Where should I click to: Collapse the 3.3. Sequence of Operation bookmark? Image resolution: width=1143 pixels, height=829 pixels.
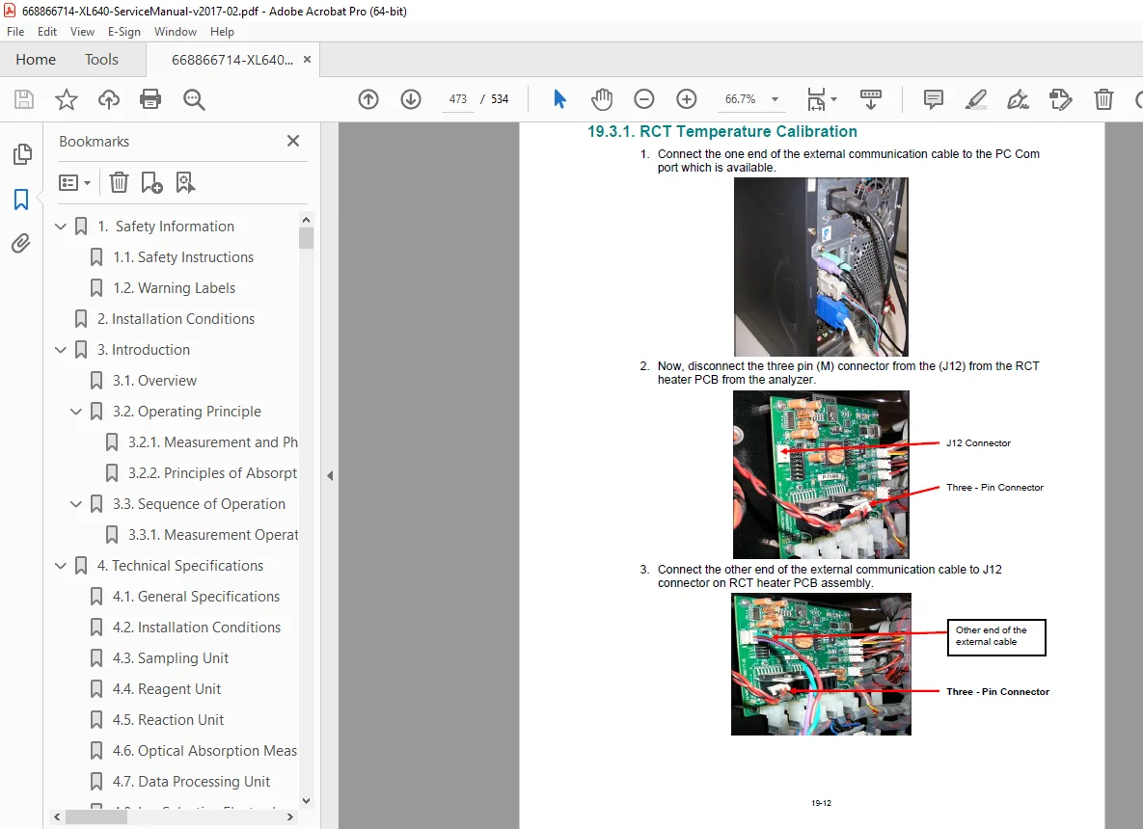coord(76,504)
